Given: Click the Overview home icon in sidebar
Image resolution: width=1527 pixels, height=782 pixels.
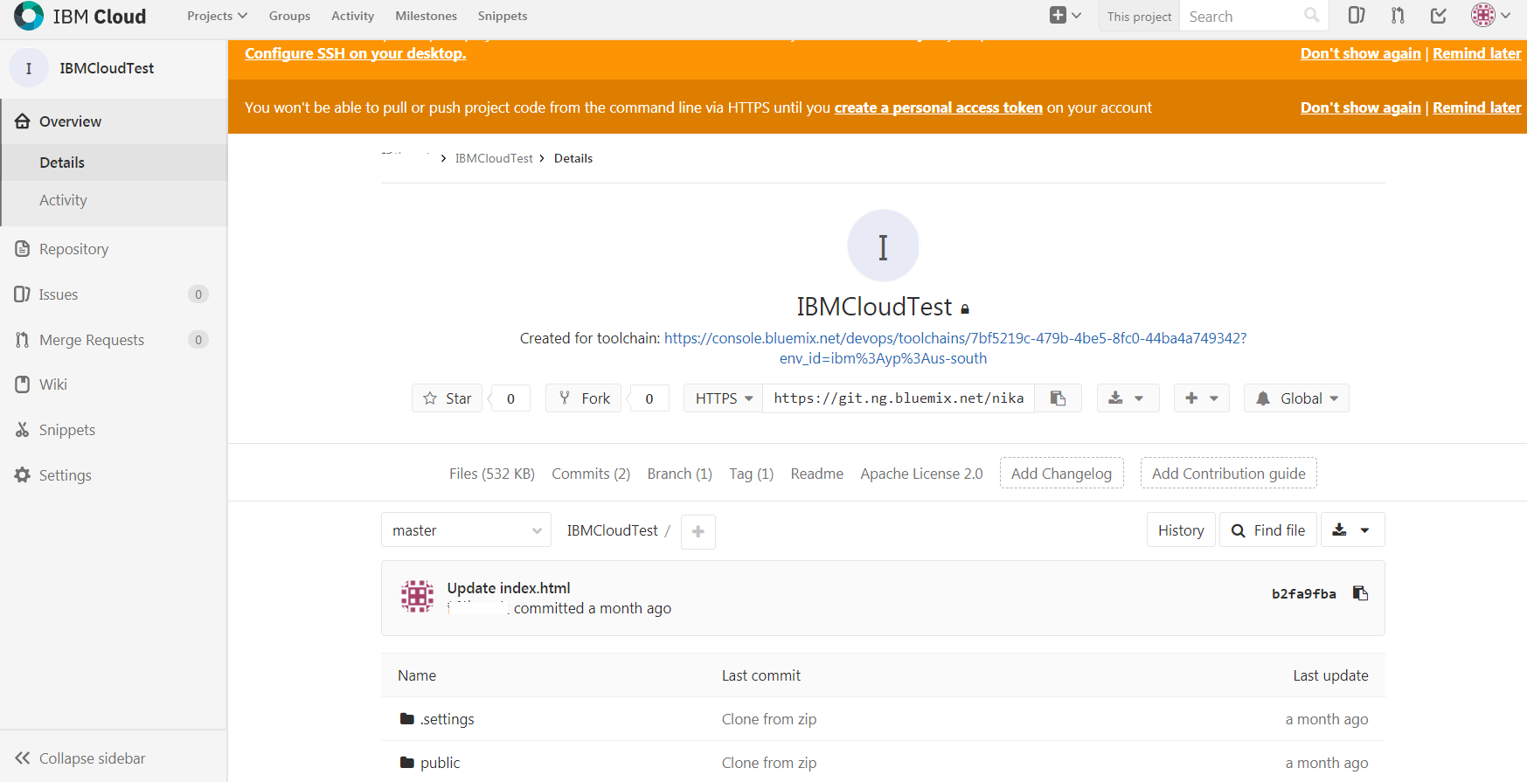Looking at the screenshot, I should click(x=23, y=121).
